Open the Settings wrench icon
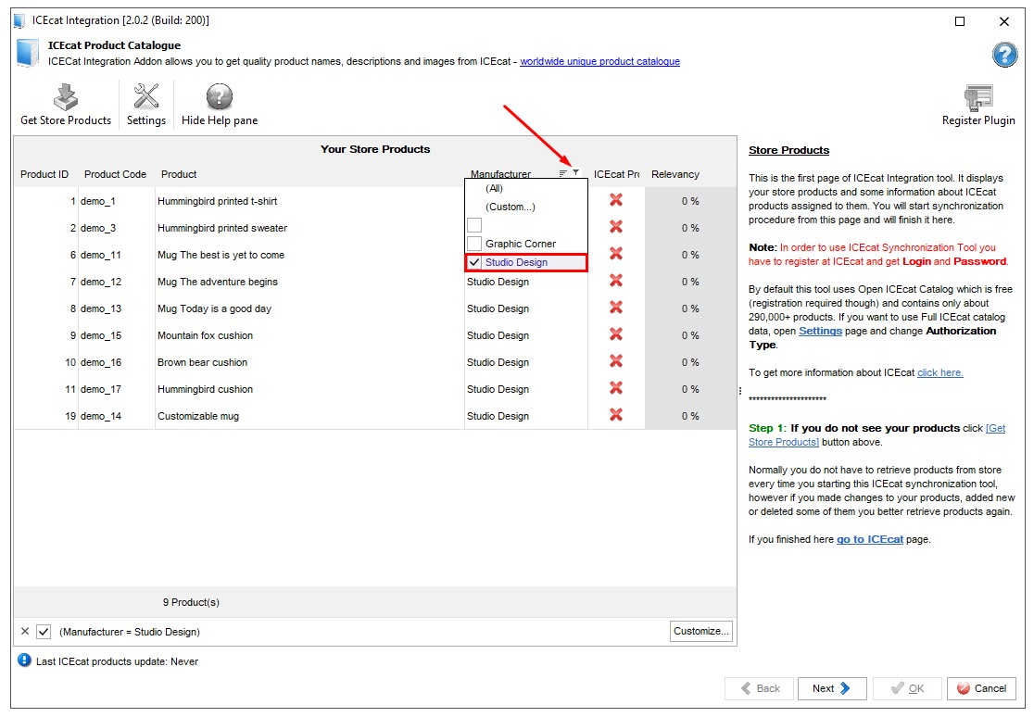The height and width of the screenshot is (717, 1034). pos(145,96)
